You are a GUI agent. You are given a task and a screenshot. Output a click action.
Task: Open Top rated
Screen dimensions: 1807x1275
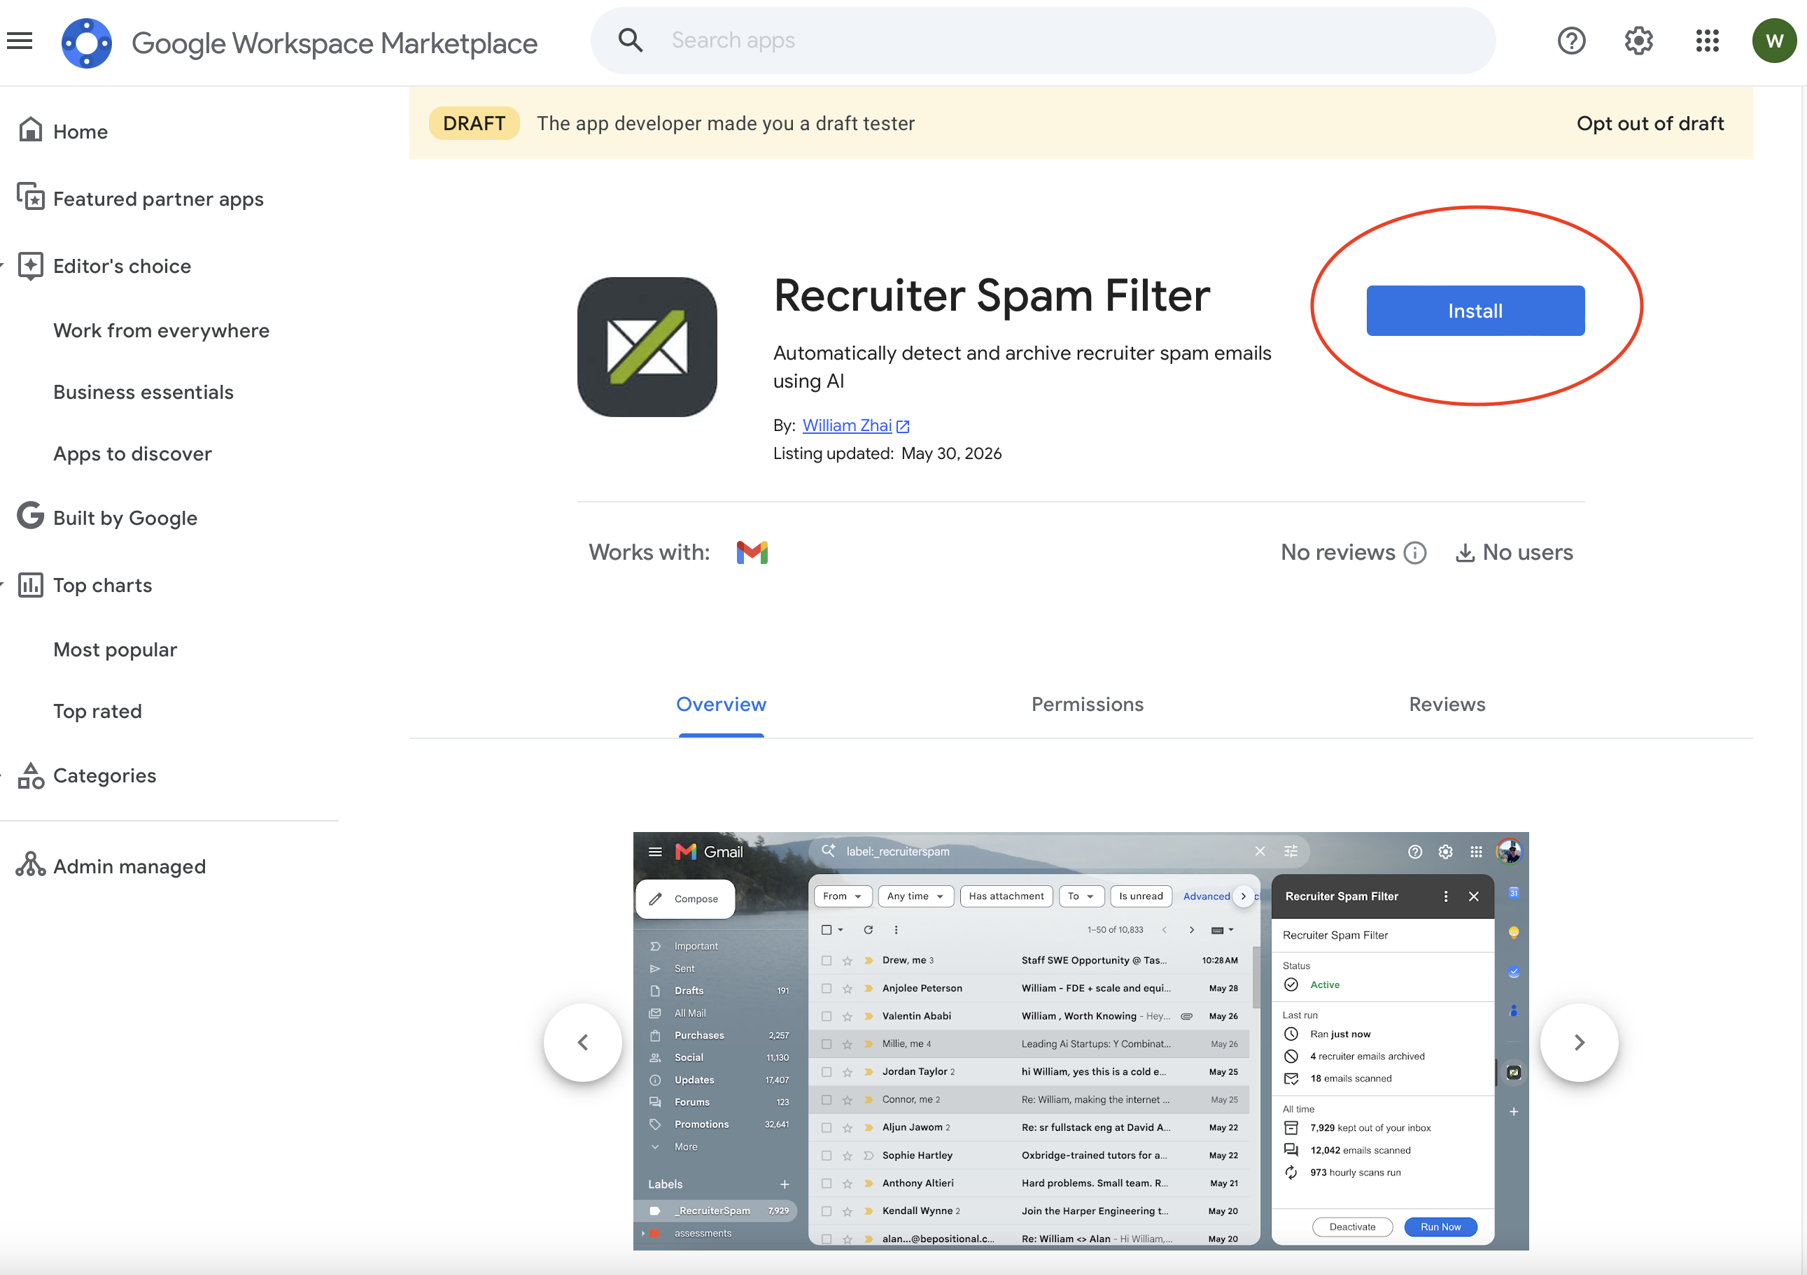coord(97,711)
